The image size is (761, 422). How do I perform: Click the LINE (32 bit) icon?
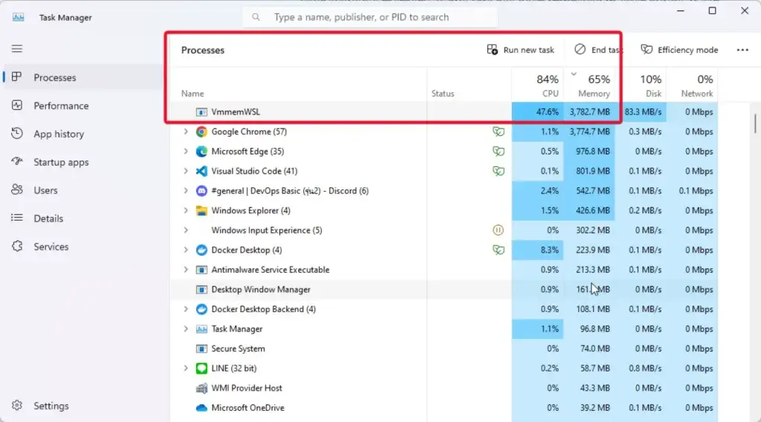(x=201, y=369)
